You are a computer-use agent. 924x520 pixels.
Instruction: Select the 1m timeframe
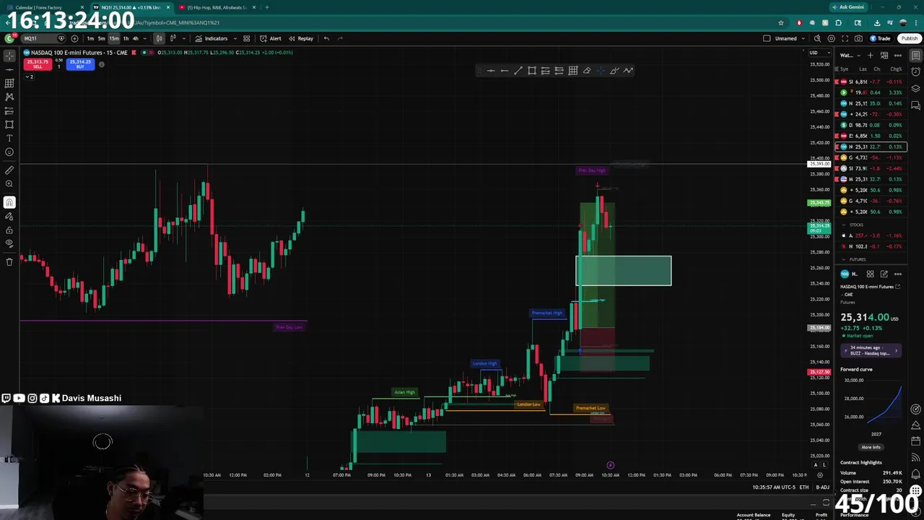[x=90, y=38]
